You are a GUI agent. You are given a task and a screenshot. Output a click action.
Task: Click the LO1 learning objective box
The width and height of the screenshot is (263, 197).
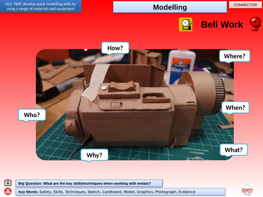41,6
